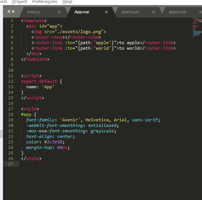Screen dimensions: 202x200
Task: Click the './assets/logo.png' src value
Action: pyautogui.click(x=79, y=32)
